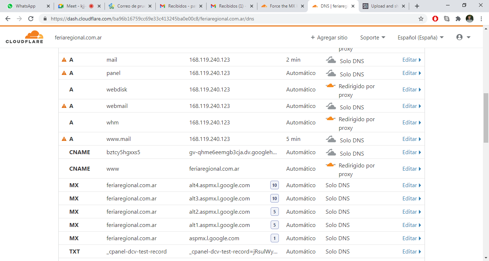
Task: Click the gray cloud icon on the www.mail row
Action: (331, 139)
